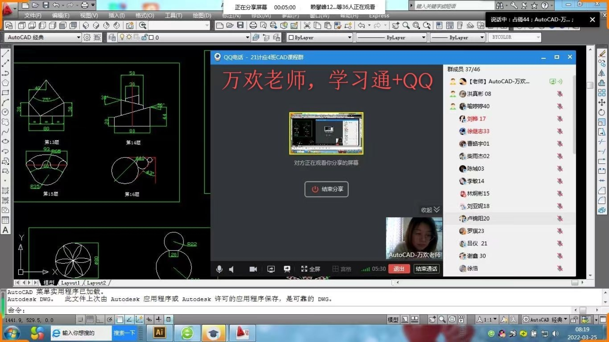
Task: Toggle Lineweight display in status bar
Action: [159, 319]
